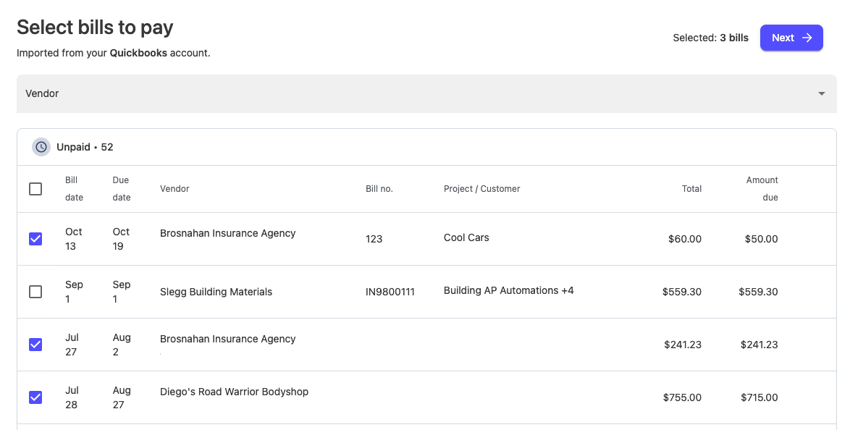850x430 pixels.
Task: Click the Total column header
Action: (x=691, y=189)
